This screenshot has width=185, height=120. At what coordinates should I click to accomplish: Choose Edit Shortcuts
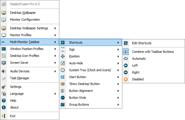tap(153, 43)
